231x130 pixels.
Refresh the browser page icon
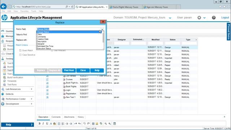[x=72, y=6]
